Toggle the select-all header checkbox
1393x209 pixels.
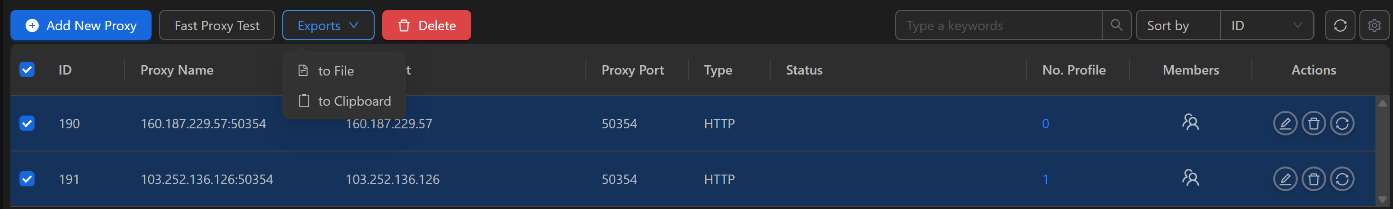[x=27, y=69]
